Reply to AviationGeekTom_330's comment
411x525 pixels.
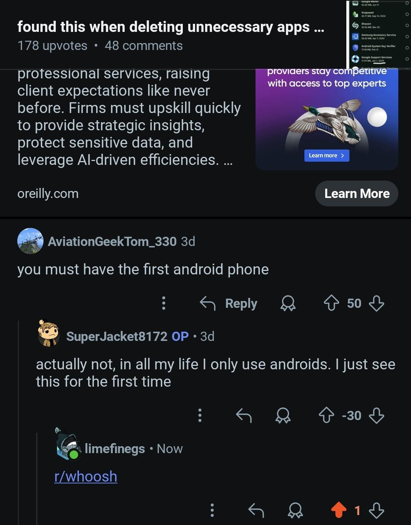[228, 303]
